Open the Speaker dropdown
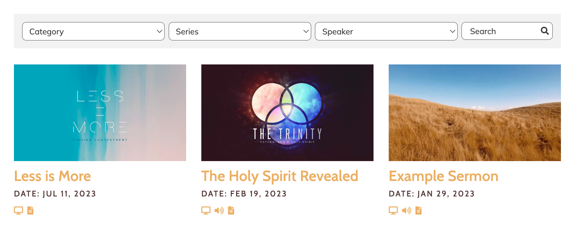 [x=386, y=31]
